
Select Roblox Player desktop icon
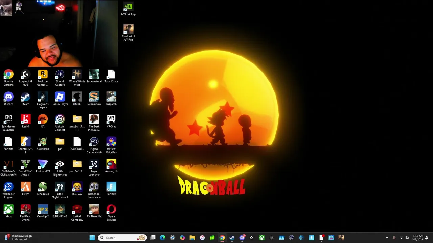[x=60, y=99]
